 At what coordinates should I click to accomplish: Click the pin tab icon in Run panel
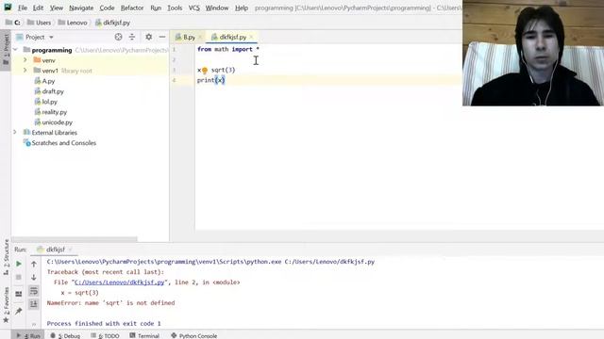19,311
